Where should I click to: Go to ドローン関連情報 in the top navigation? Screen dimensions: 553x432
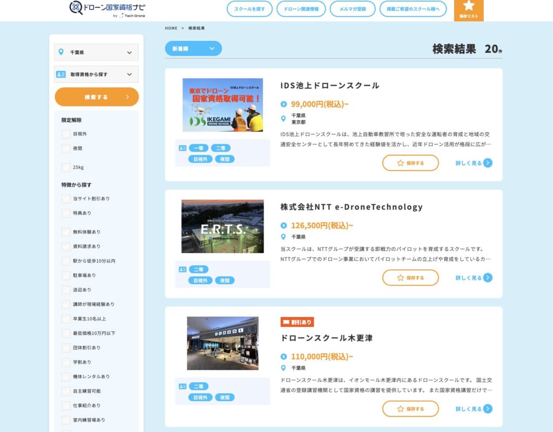[301, 9]
